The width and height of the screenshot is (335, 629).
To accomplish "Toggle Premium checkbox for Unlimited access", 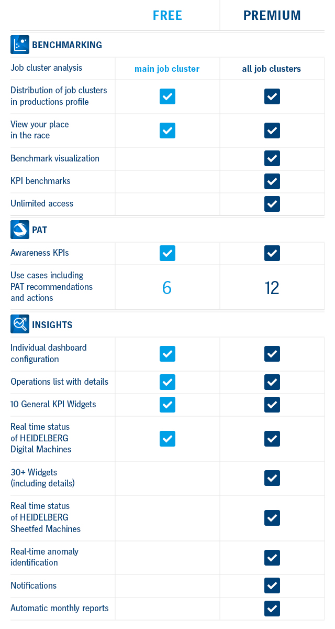I will click(272, 204).
